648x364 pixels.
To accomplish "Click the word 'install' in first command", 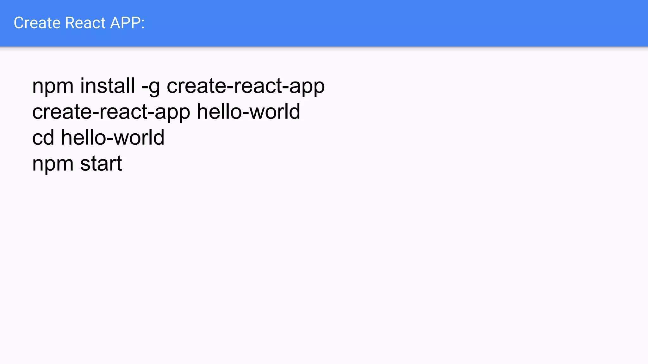I will (107, 86).
